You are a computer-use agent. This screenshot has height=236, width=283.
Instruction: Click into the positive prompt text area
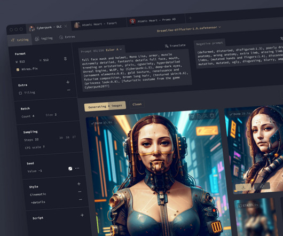(x=136, y=70)
